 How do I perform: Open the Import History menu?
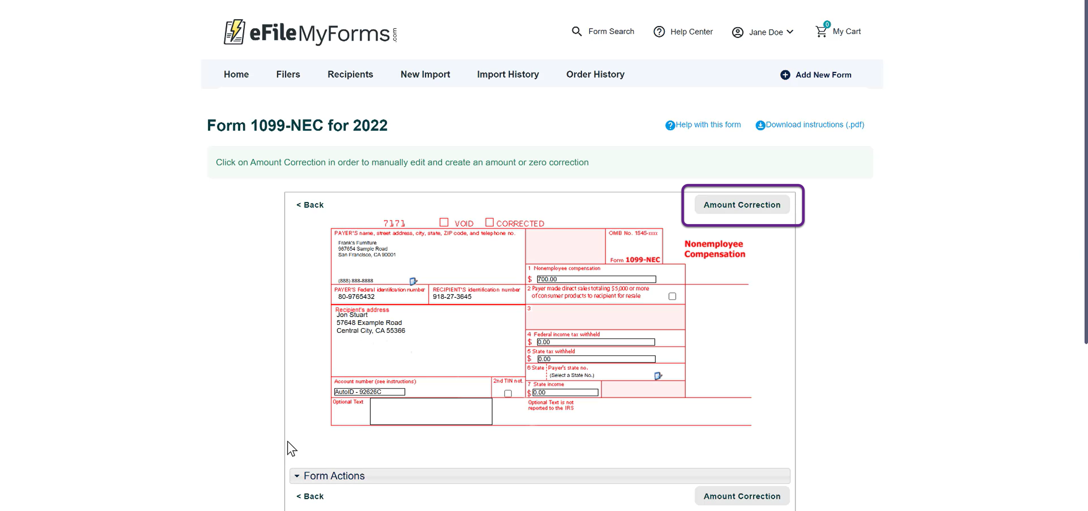(508, 74)
